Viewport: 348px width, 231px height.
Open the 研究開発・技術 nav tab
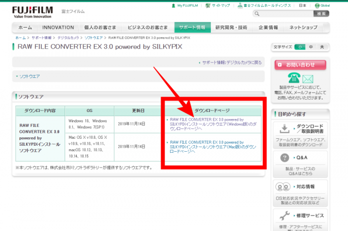(x=231, y=27)
